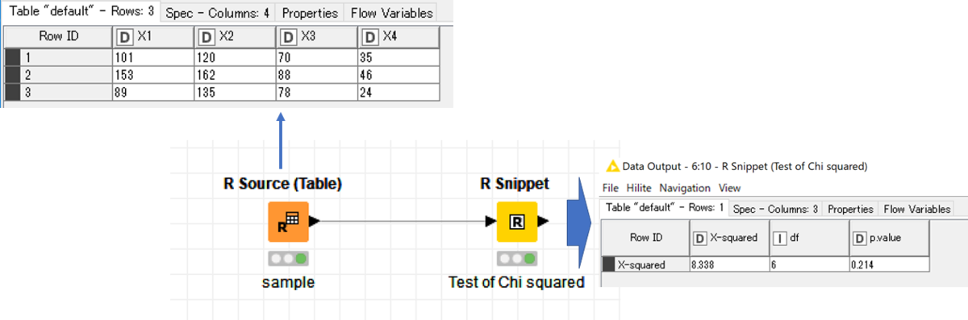Click the X1 column header

(x=152, y=37)
